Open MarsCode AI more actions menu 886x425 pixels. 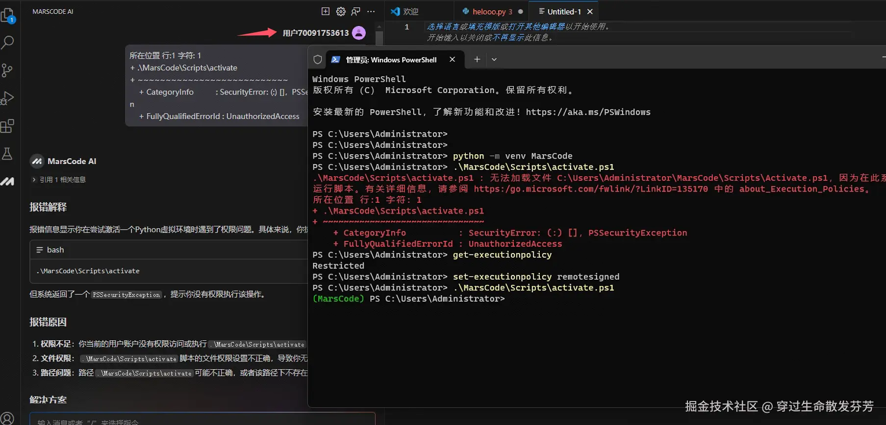(371, 11)
